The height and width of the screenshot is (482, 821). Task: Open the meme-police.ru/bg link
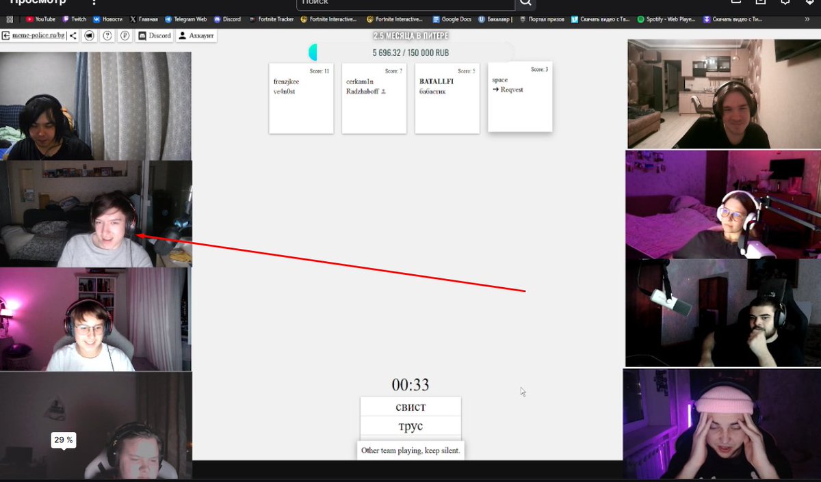click(x=38, y=36)
